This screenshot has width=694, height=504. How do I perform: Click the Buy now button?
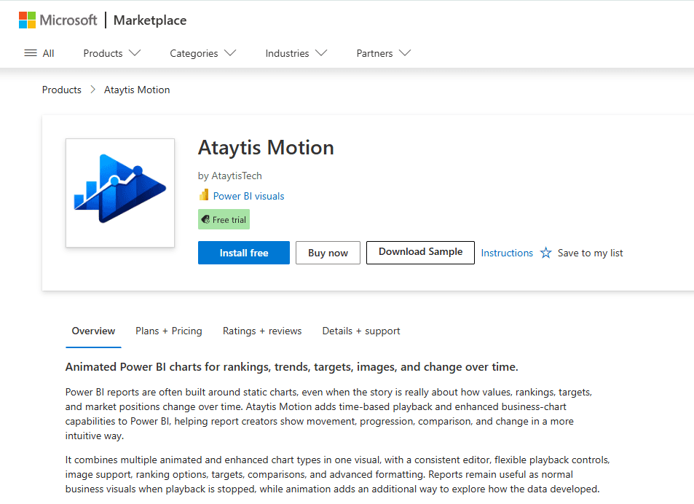point(328,253)
